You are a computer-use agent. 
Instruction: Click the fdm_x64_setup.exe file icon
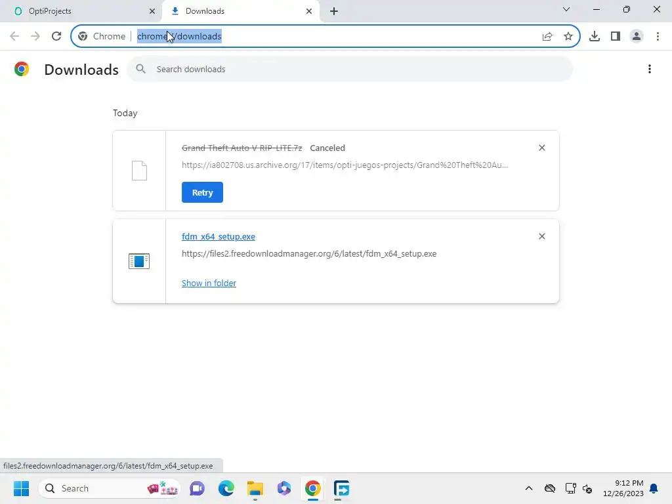139,261
